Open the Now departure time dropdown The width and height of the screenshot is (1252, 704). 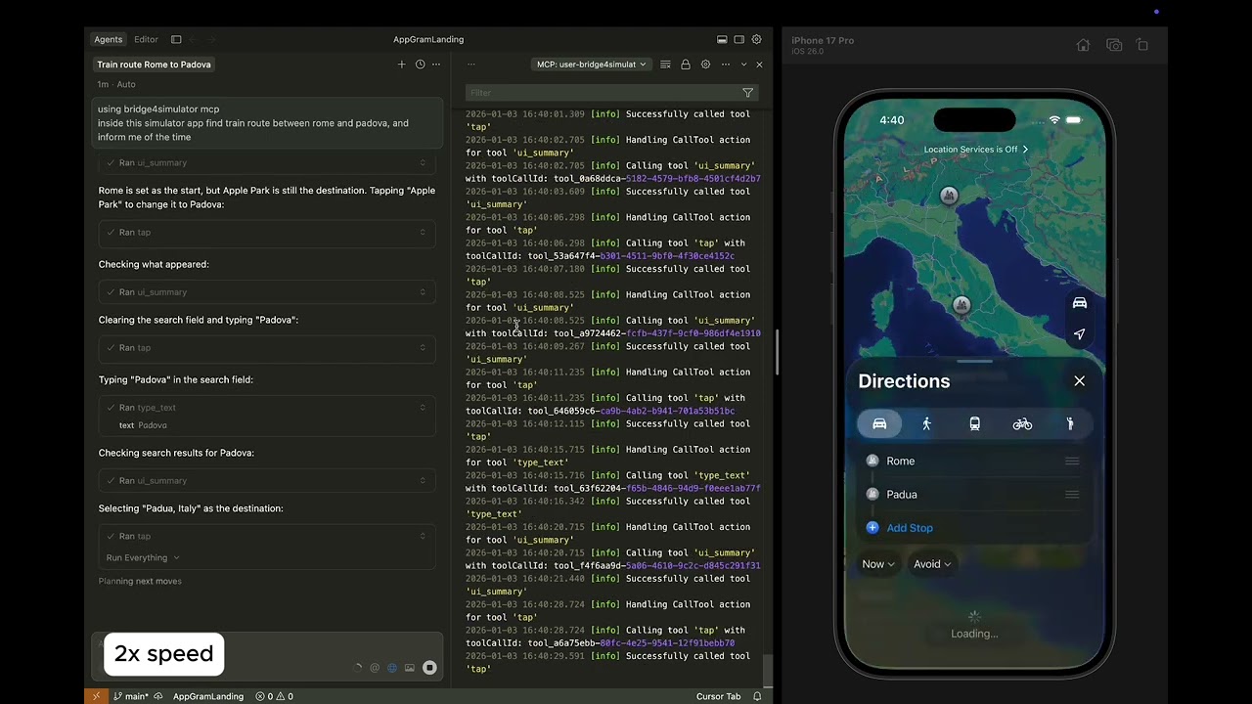(877, 564)
